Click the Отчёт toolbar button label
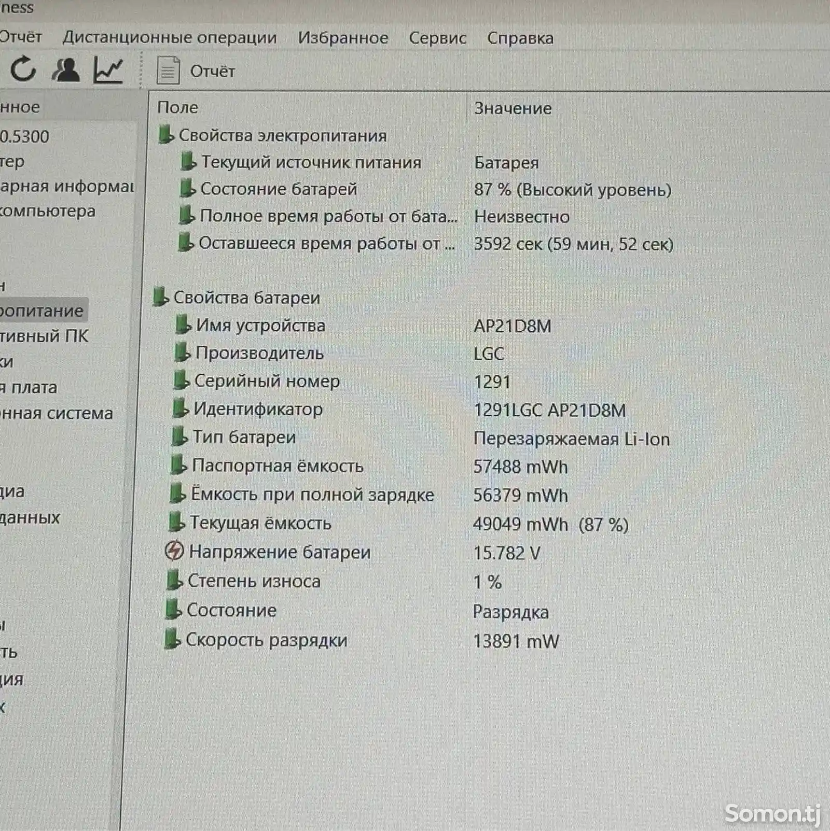Screen dimensions: 830x831 [212, 71]
